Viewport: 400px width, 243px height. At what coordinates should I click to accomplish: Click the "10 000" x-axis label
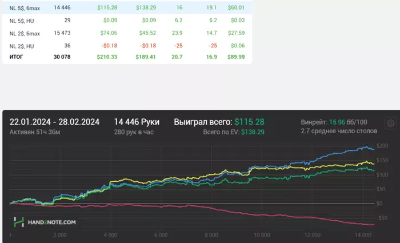(x=262, y=235)
